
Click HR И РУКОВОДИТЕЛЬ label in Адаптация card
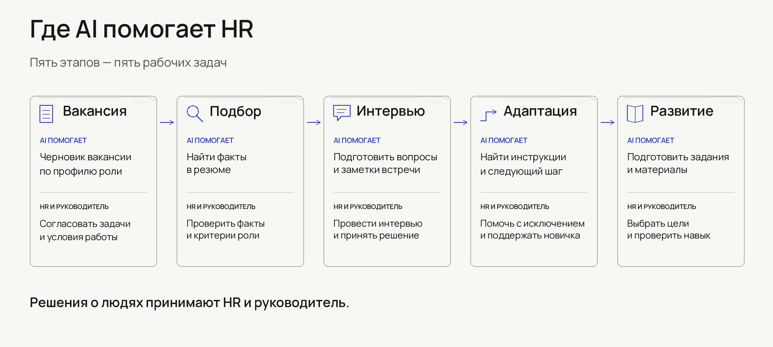point(515,207)
